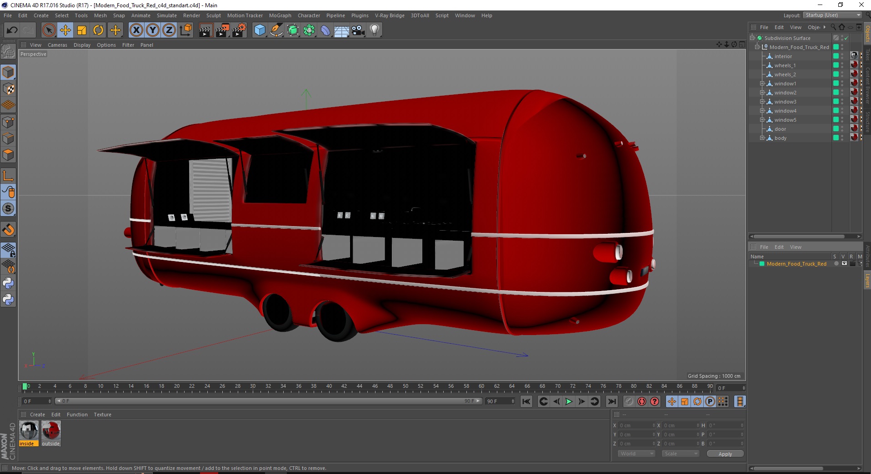This screenshot has width=871, height=474.
Task: Toggle door object visibility dots
Action: point(842,128)
